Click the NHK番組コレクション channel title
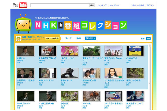167x111 pixels. pos(33,37)
